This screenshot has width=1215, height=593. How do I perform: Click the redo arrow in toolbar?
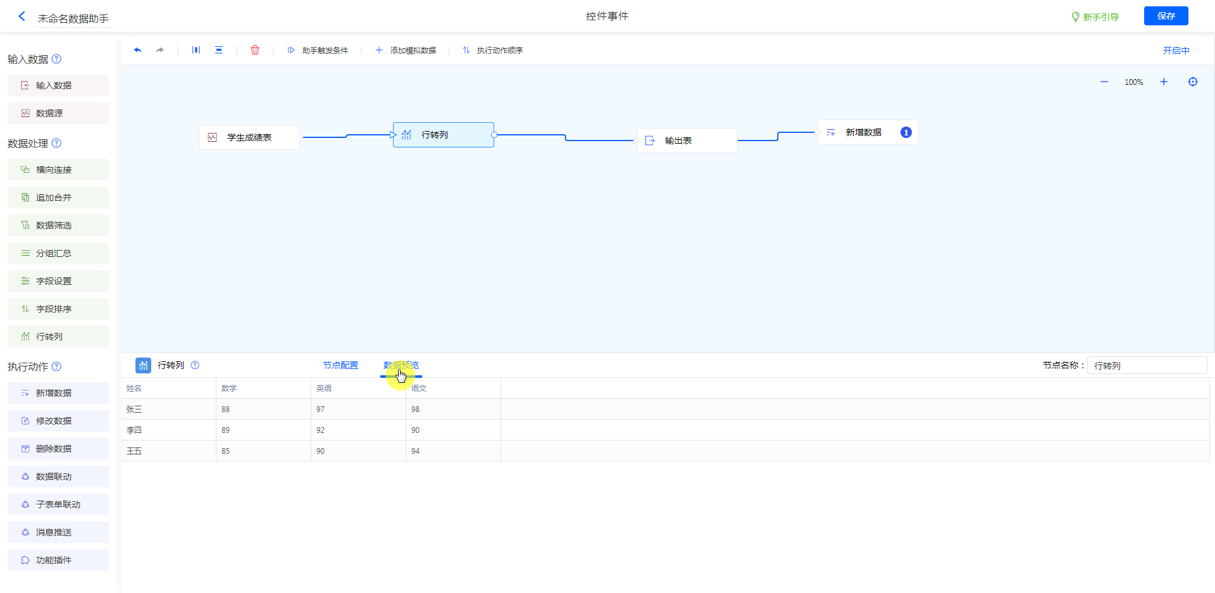coord(160,50)
